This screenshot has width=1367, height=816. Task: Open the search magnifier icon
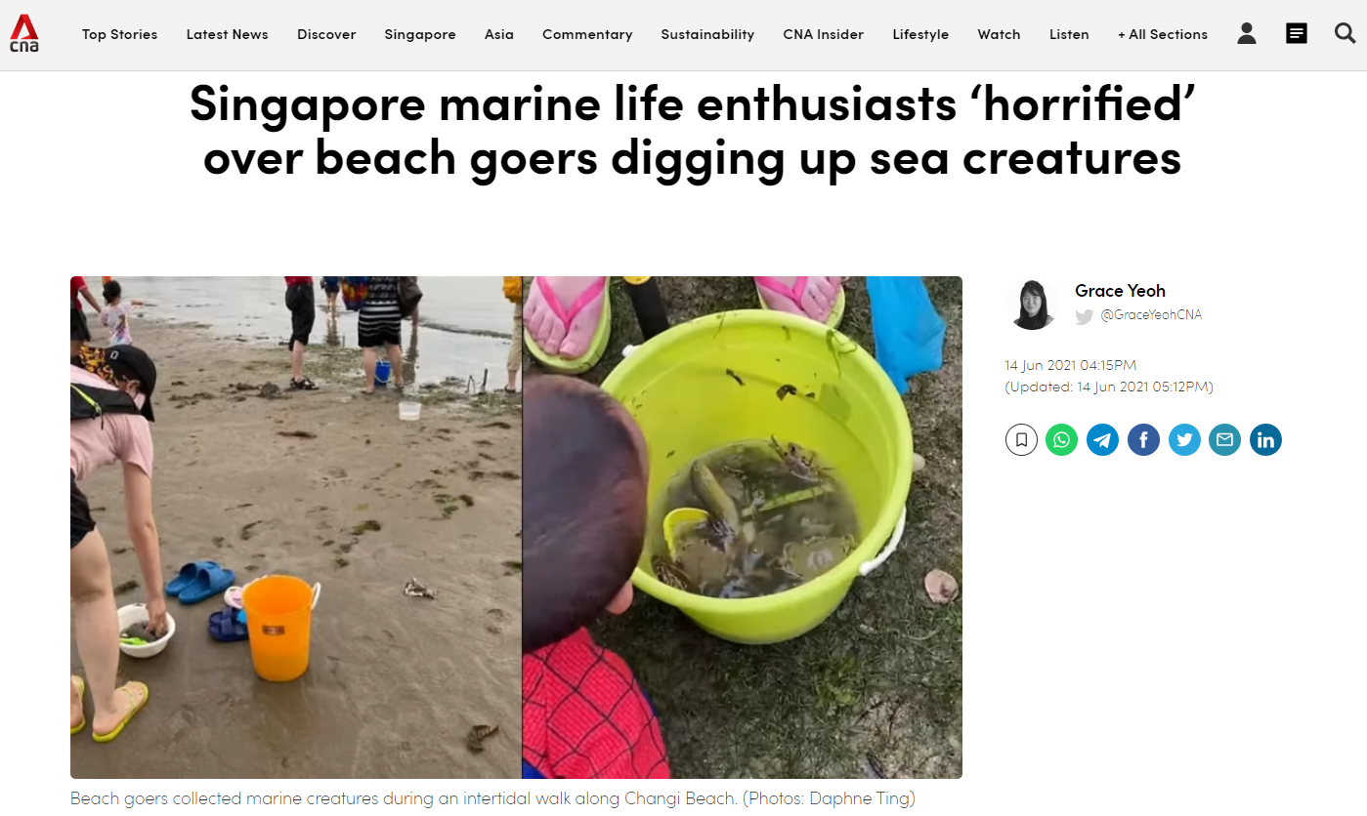point(1346,34)
